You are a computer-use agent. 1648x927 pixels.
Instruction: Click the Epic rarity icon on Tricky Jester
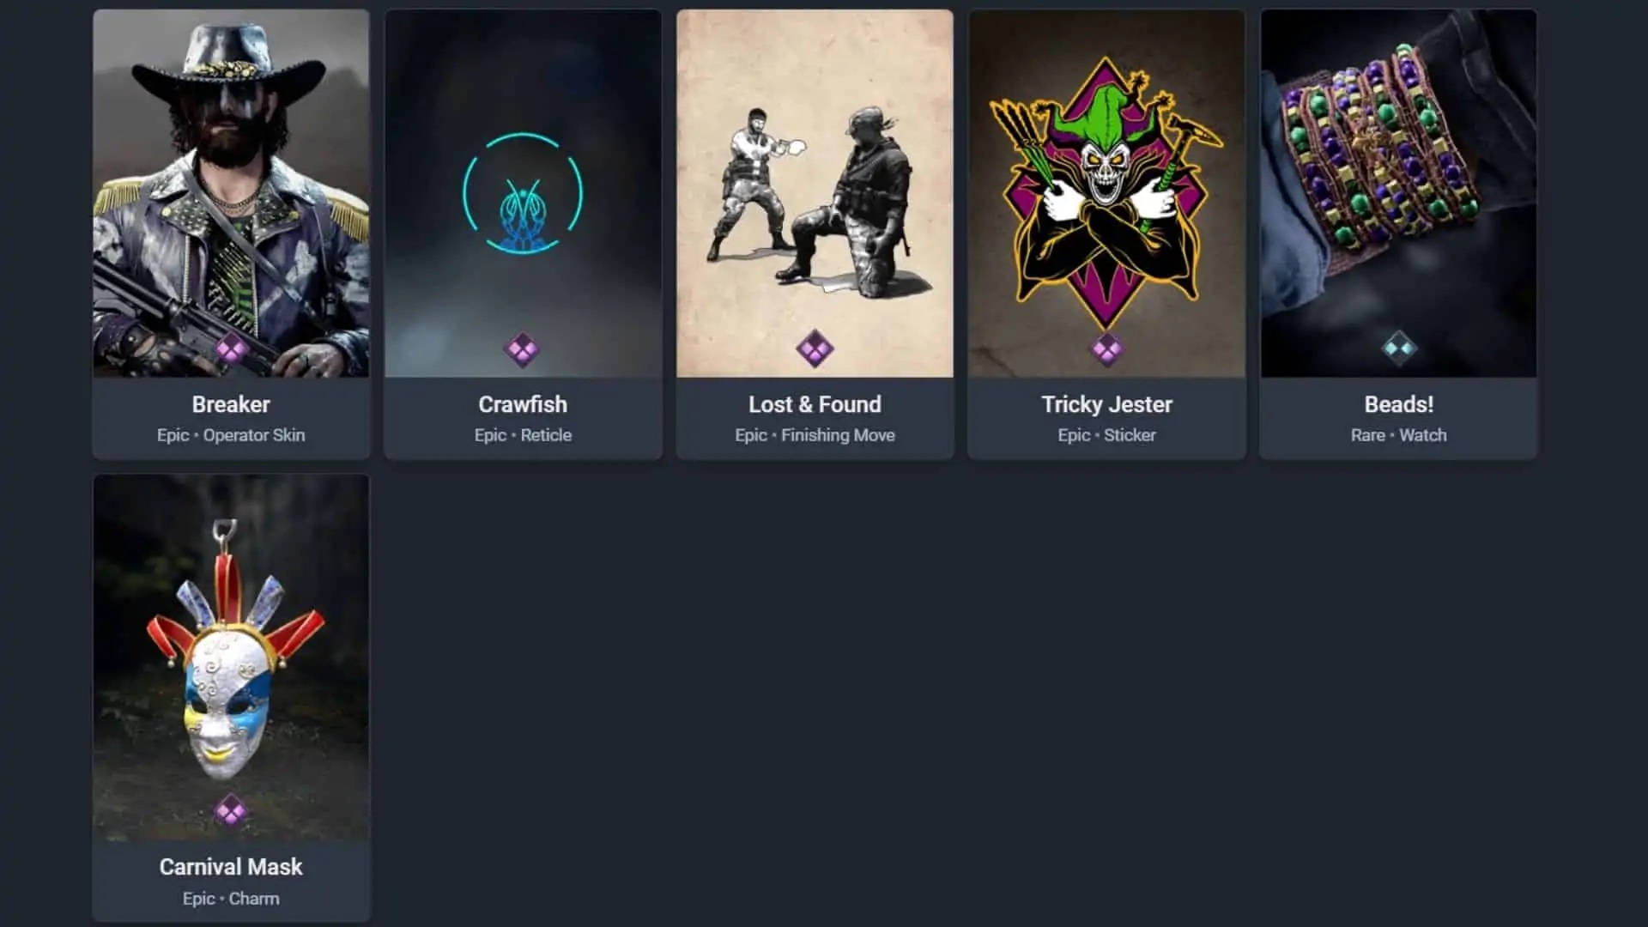click(1106, 349)
